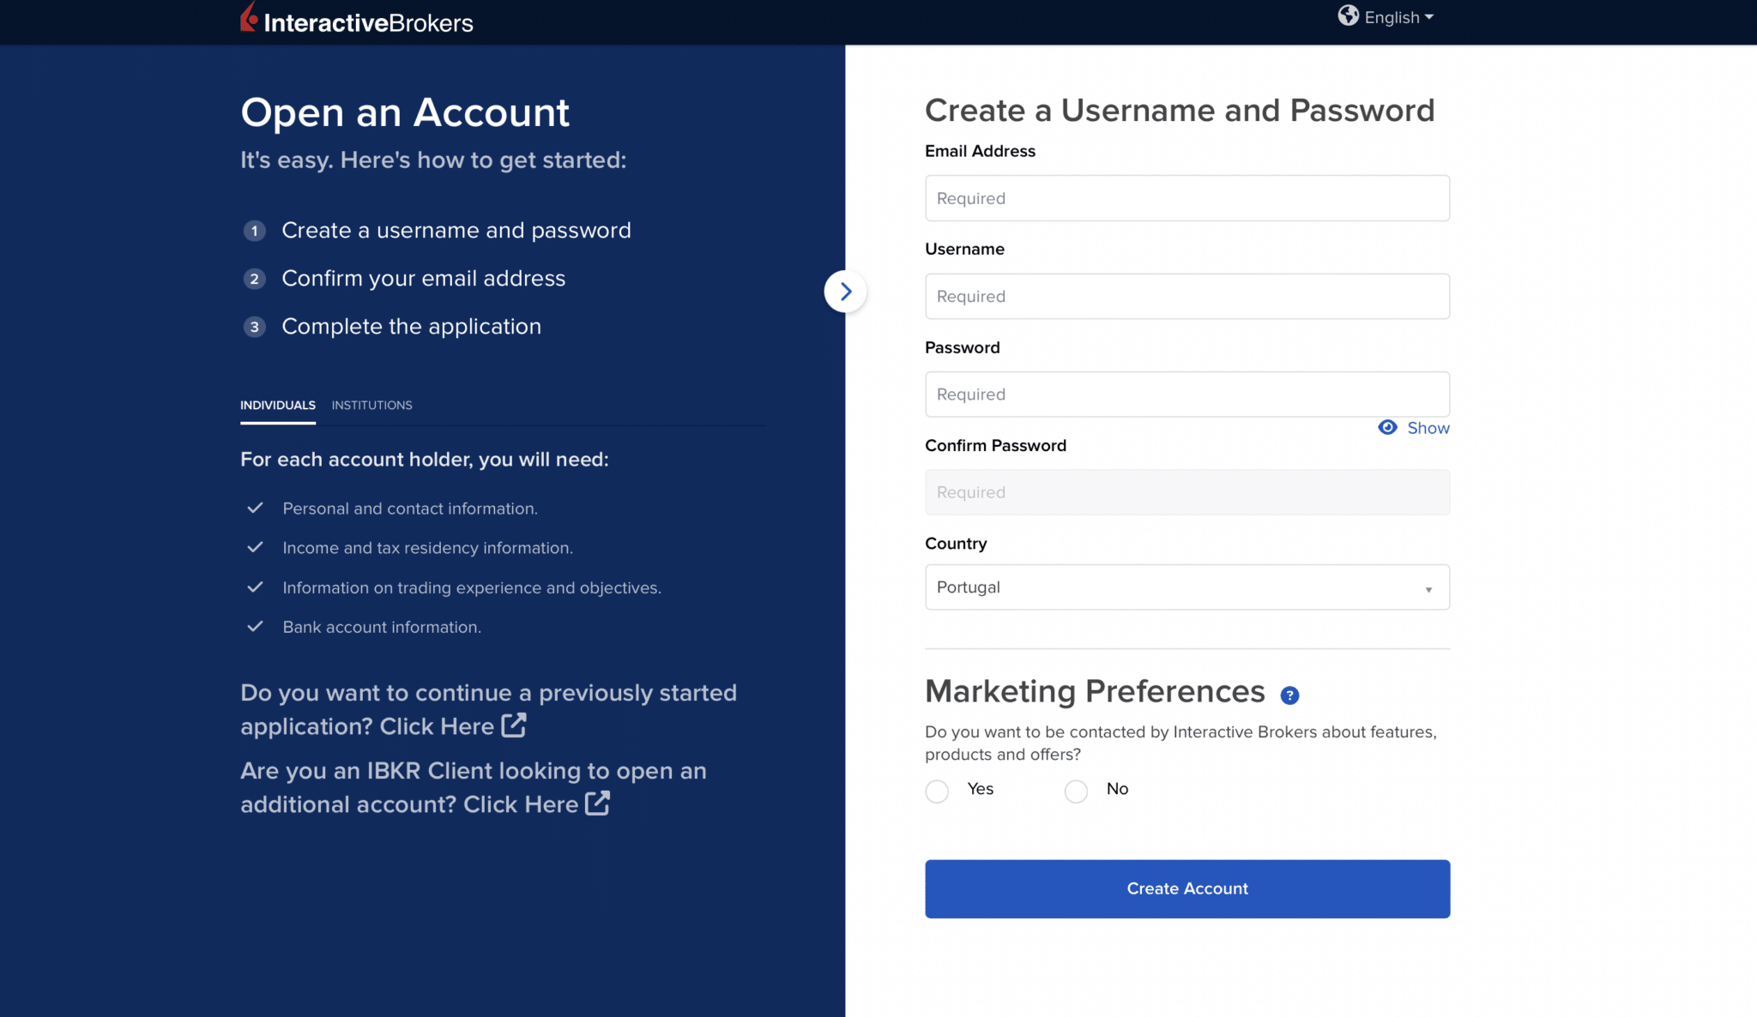The height and width of the screenshot is (1017, 1757).
Task: Click the Marketing Preferences help question icon
Action: tap(1289, 695)
